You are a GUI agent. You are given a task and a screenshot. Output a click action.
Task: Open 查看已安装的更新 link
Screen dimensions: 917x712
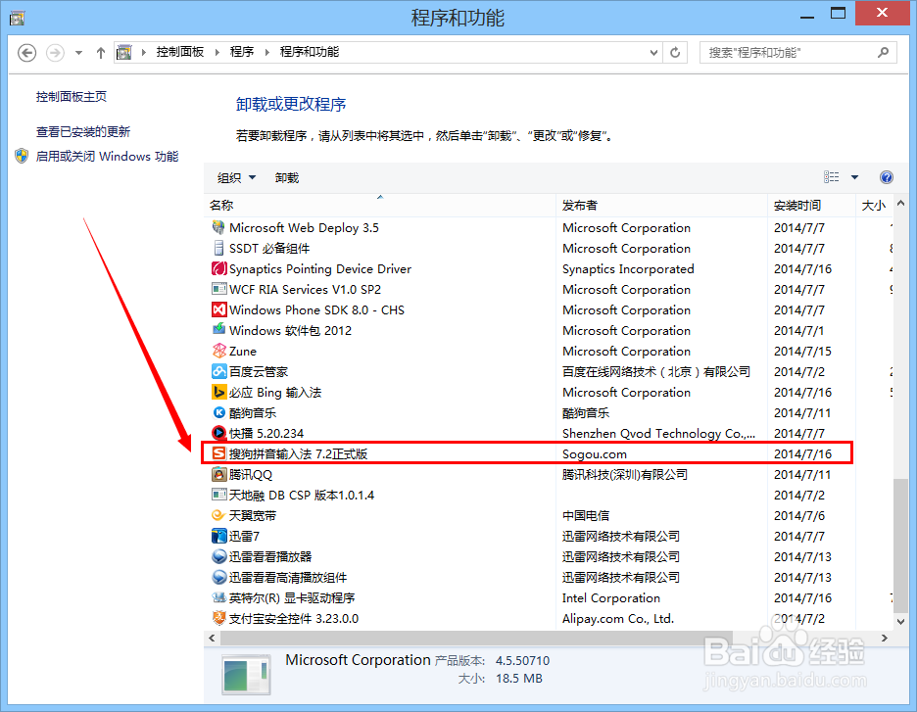[x=83, y=131]
